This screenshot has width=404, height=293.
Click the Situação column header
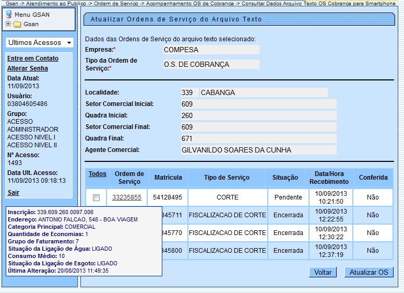(x=285, y=178)
